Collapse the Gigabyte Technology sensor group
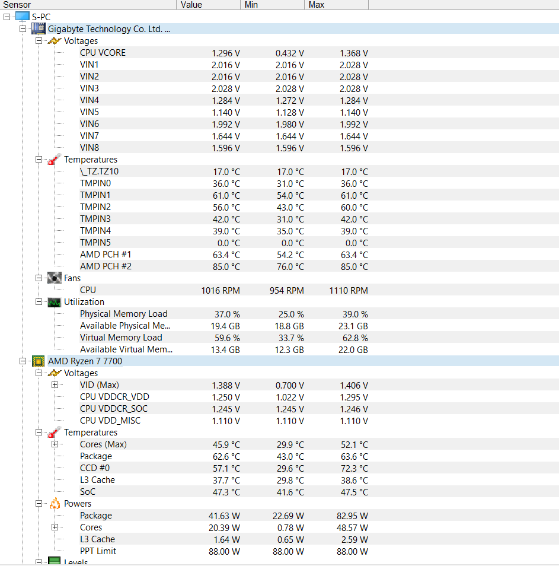 (23, 28)
